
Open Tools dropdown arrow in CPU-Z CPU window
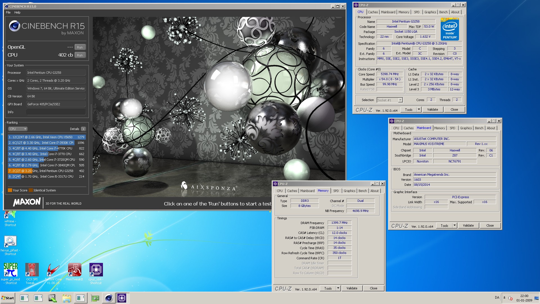419,109
